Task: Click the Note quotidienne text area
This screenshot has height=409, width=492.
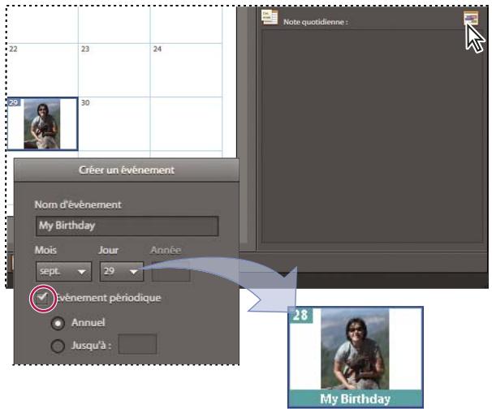Action: pyautogui.click(x=372, y=136)
